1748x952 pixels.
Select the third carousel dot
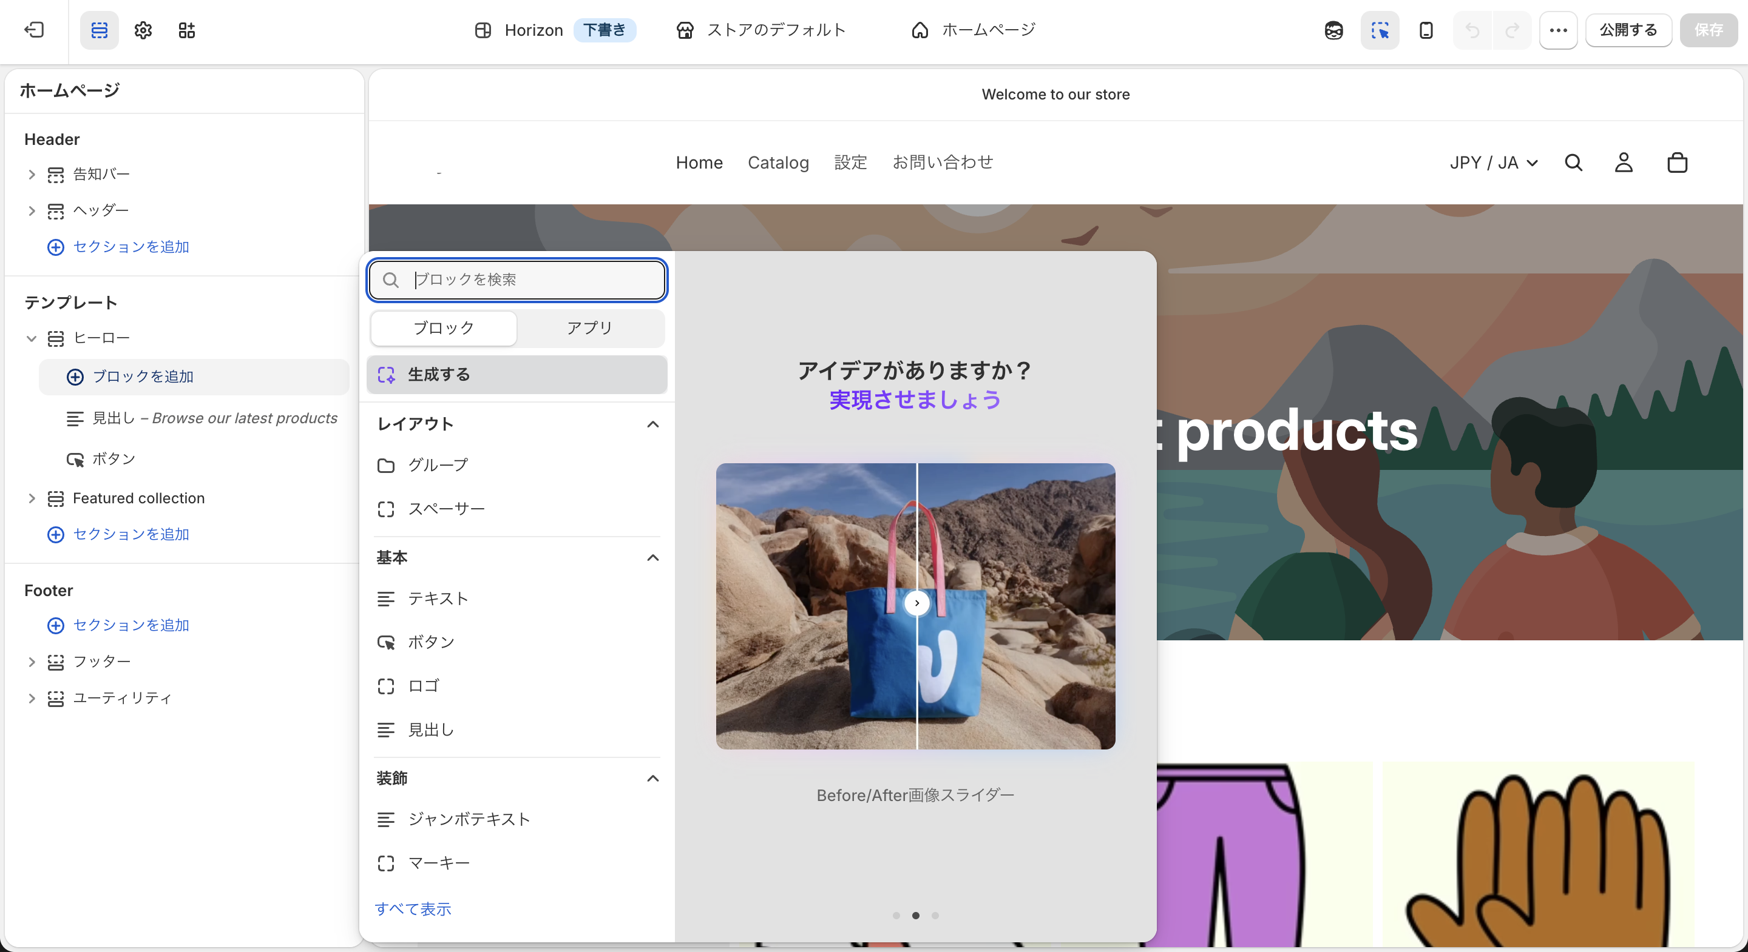coord(935,914)
